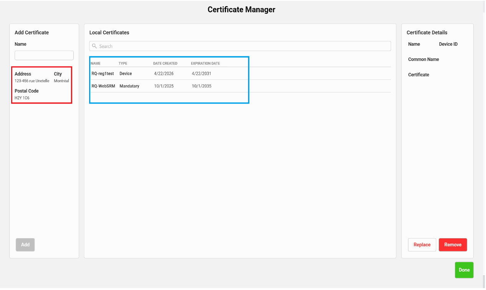
Task: Click the postal code value H2Y 1C6
Action: (x=22, y=98)
